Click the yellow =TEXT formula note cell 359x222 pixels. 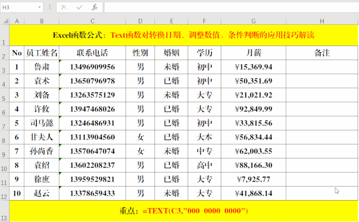pyautogui.click(x=184, y=211)
